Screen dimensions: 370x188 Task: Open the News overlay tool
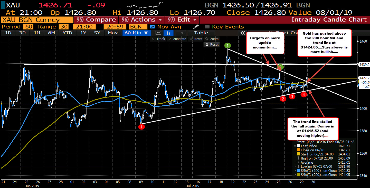(196, 39)
